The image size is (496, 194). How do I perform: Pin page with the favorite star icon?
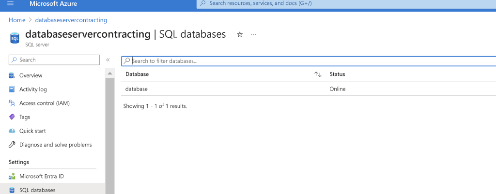[x=240, y=34]
